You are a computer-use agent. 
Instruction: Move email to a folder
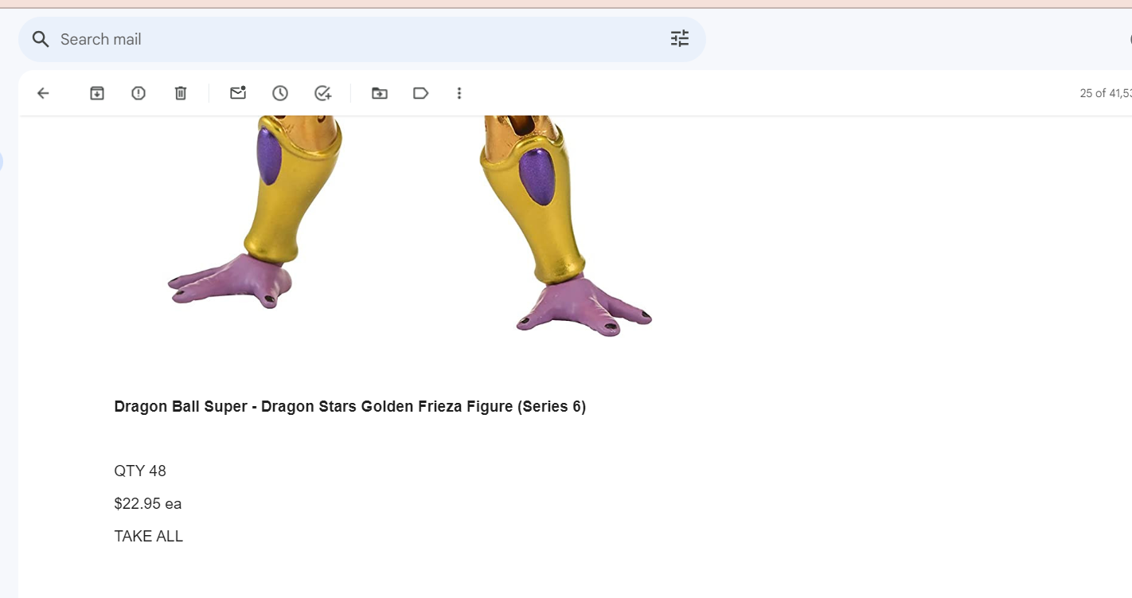point(380,93)
